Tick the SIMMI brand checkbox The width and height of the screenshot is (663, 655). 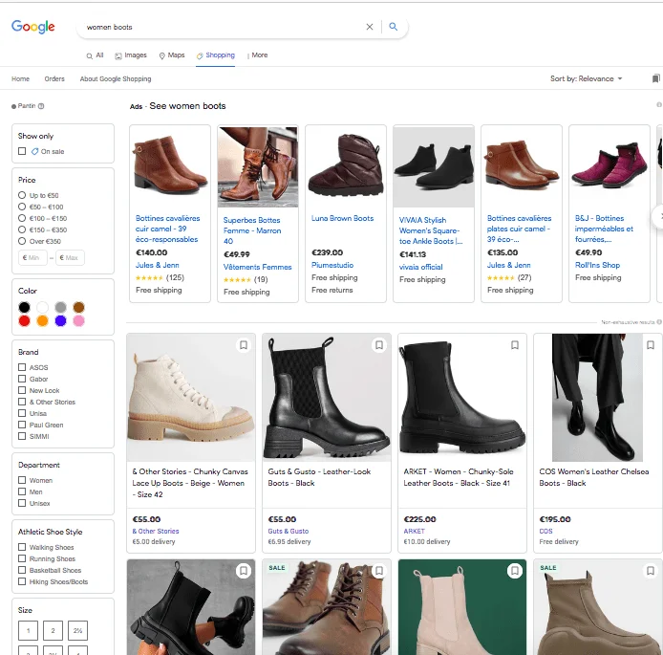[22, 436]
